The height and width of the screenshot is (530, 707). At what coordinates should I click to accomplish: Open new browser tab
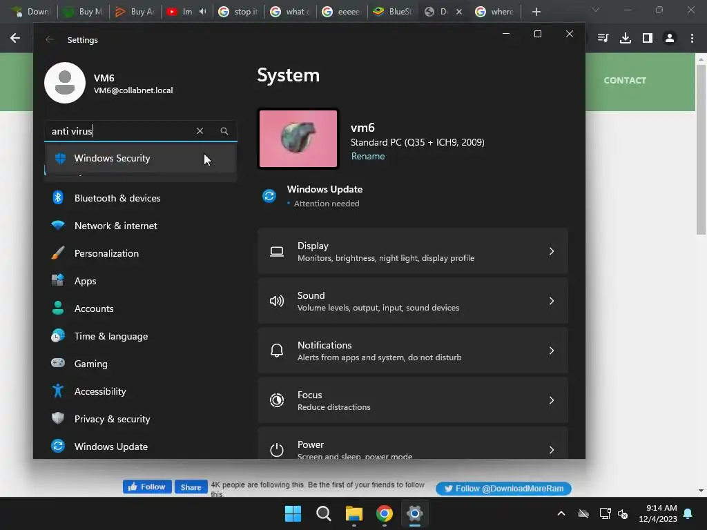(536, 12)
